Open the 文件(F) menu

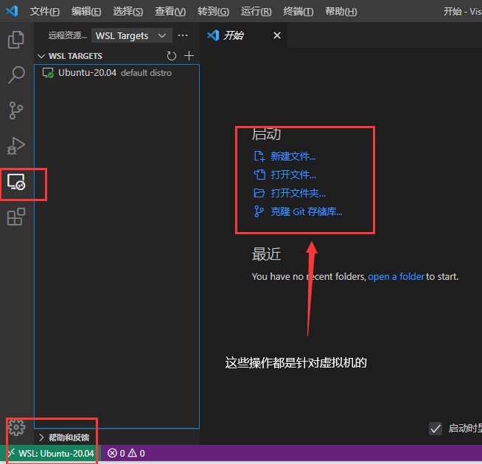pyautogui.click(x=45, y=12)
